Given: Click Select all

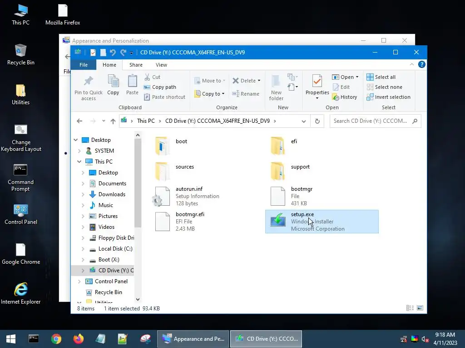Looking at the screenshot, I should (x=381, y=77).
